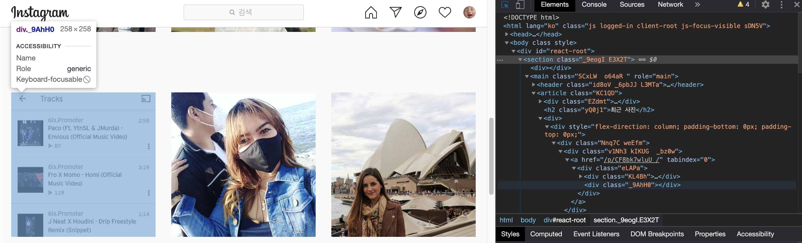Go to Instagram home via house icon
Screen dimensions: 802x243
pyautogui.click(x=371, y=13)
